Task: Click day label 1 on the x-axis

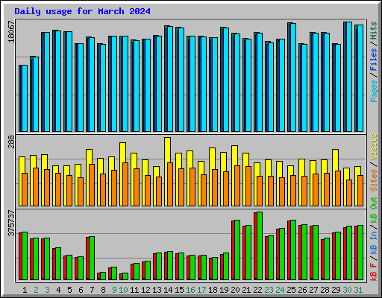Action: pos(25,290)
